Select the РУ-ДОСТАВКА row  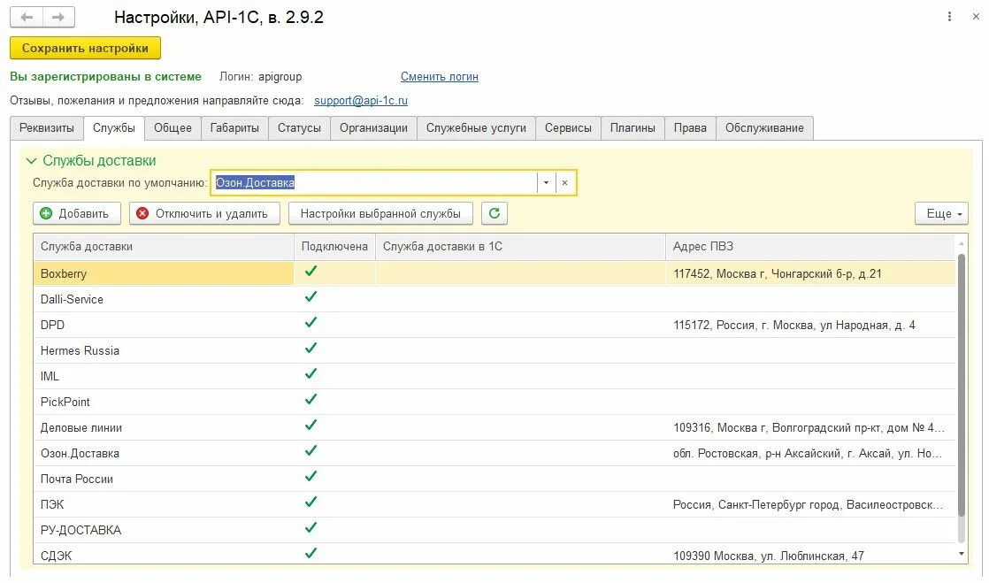coord(494,531)
